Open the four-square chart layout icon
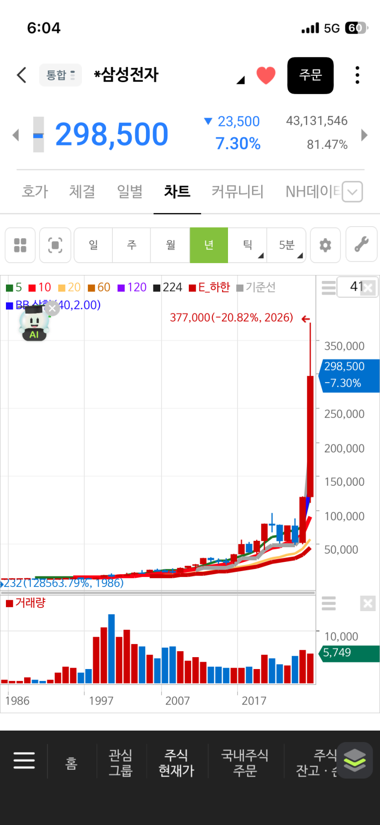This screenshot has width=380, height=825. (20, 245)
